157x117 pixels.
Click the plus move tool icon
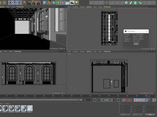point(4,3)
